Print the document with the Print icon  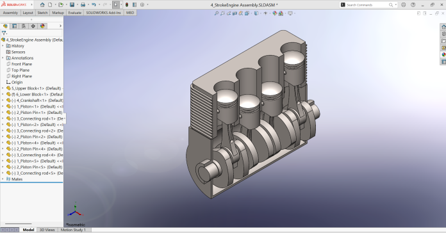[83, 5]
